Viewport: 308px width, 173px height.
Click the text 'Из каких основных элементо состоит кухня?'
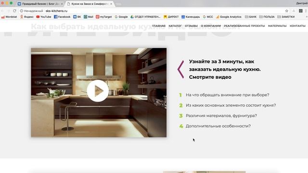[x=231, y=105]
